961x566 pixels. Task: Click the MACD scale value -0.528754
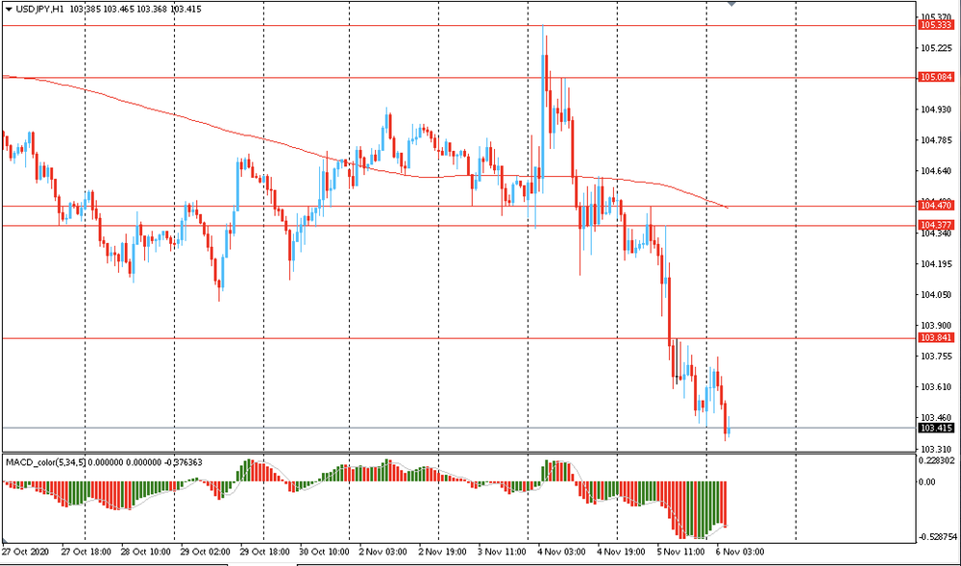point(938,537)
